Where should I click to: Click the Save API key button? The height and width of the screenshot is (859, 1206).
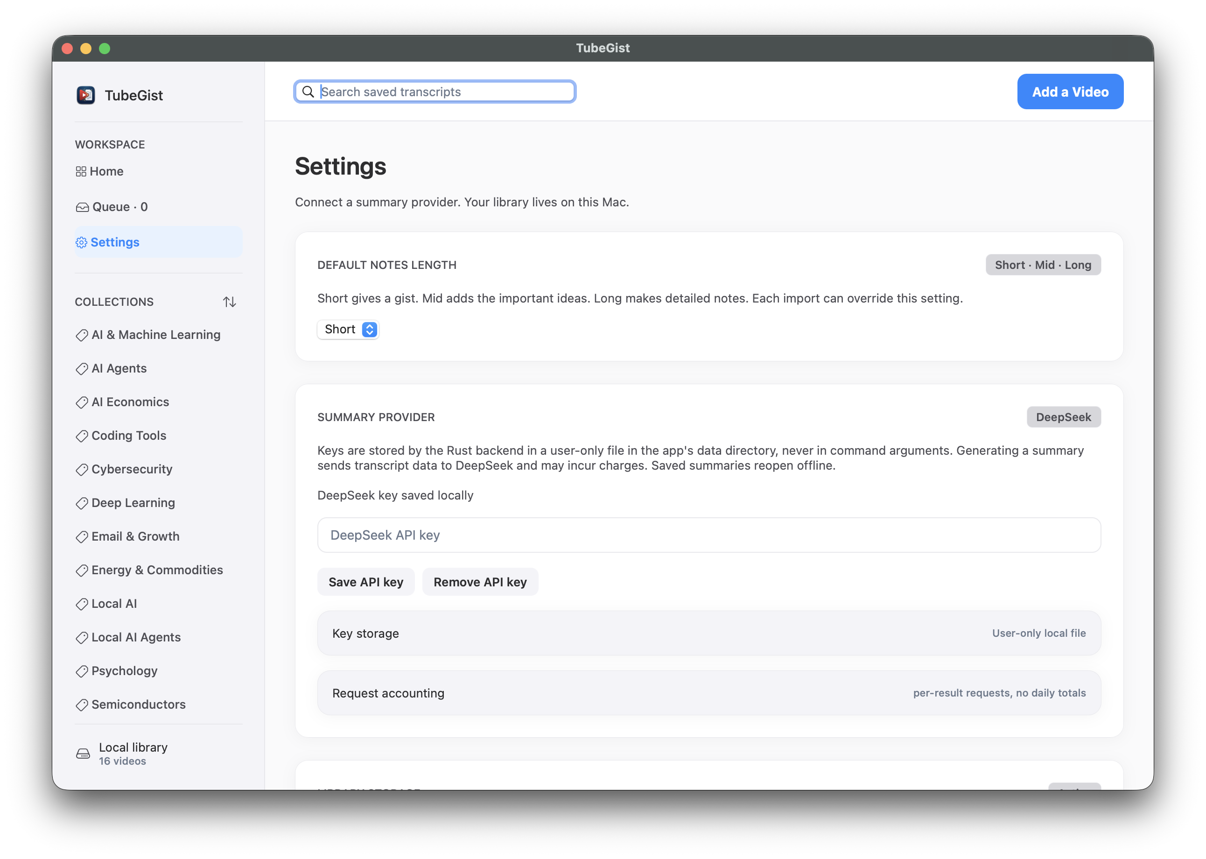(x=366, y=582)
